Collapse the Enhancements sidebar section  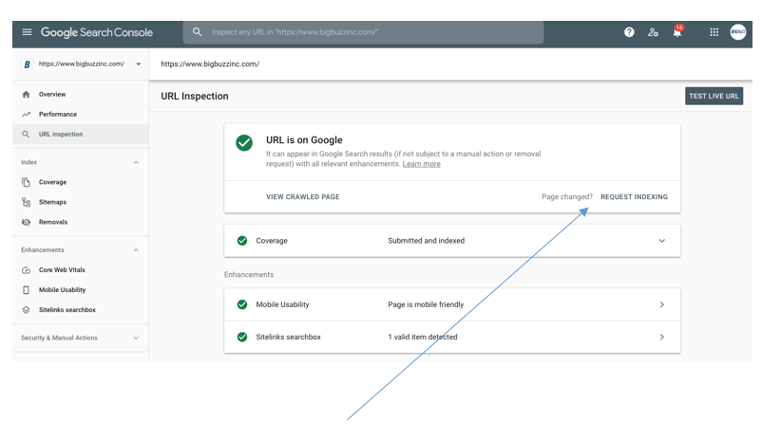click(x=136, y=250)
